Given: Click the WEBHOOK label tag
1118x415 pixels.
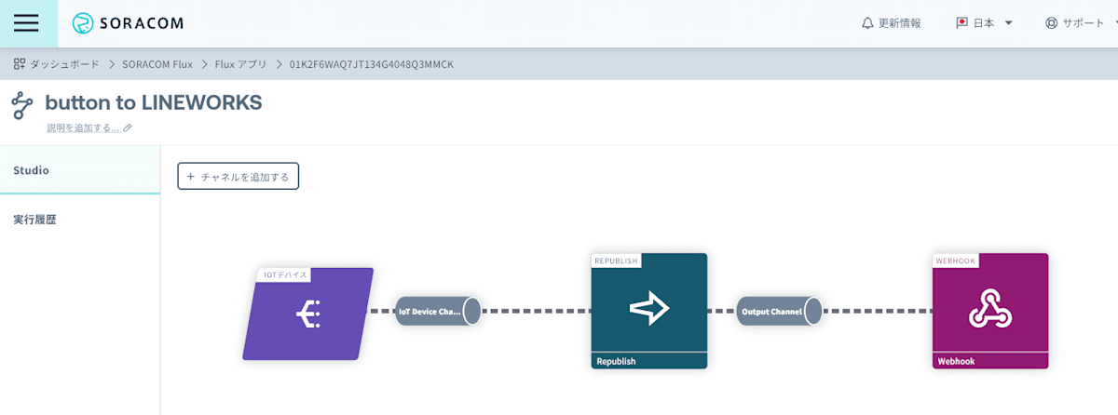Looking at the screenshot, I should (x=956, y=261).
